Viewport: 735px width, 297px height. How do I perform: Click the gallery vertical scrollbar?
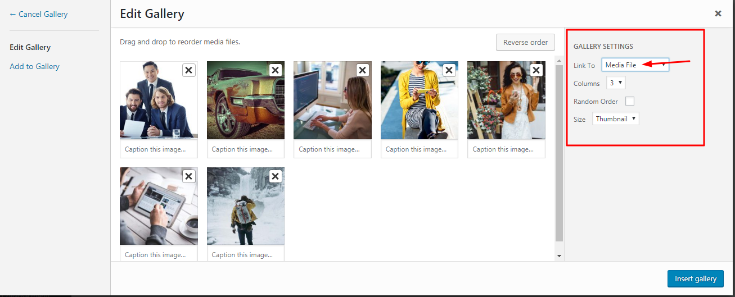tap(559, 152)
